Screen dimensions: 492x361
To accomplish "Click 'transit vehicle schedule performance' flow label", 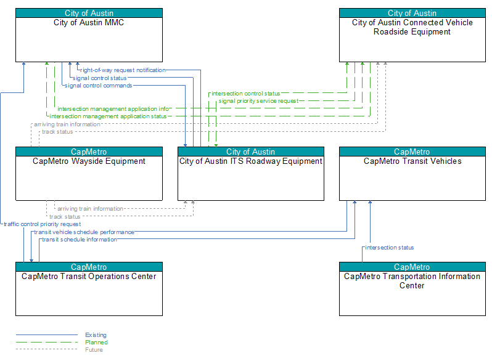I will click(84, 232).
